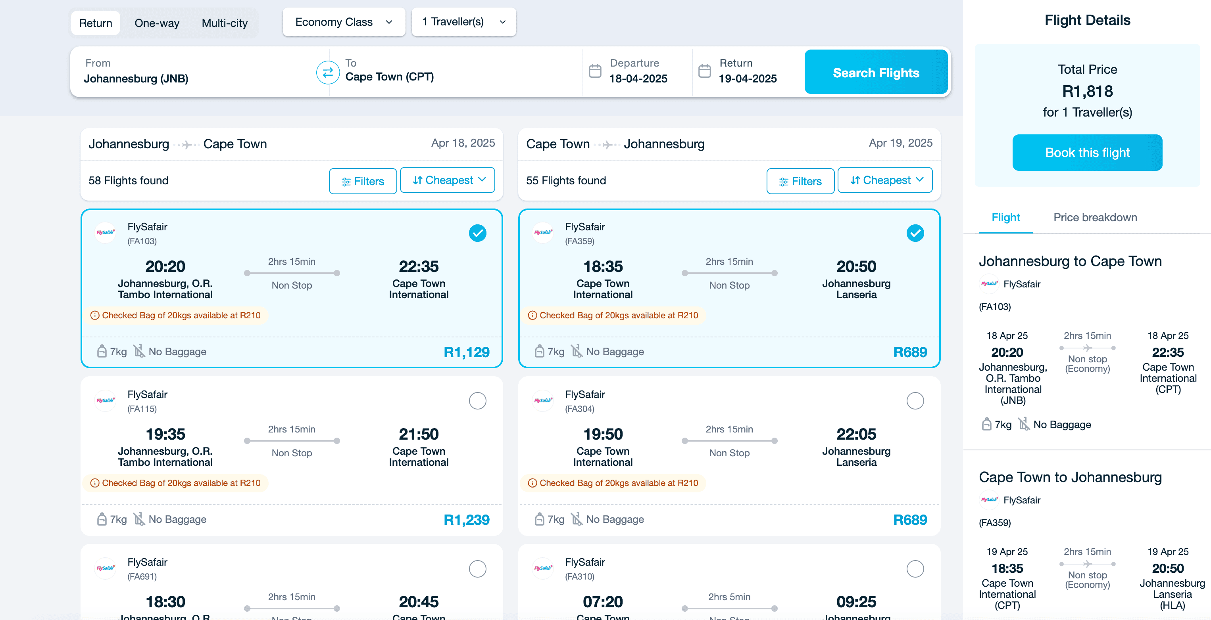The width and height of the screenshot is (1211, 620).
Task: Click No Baggage icon on outbound FA103 card
Action: [139, 351]
